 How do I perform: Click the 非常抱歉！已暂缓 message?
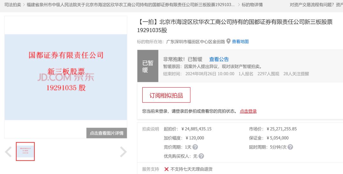coord(183,59)
